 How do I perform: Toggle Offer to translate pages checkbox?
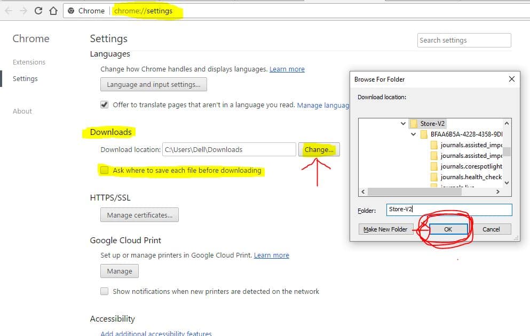tap(105, 105)
